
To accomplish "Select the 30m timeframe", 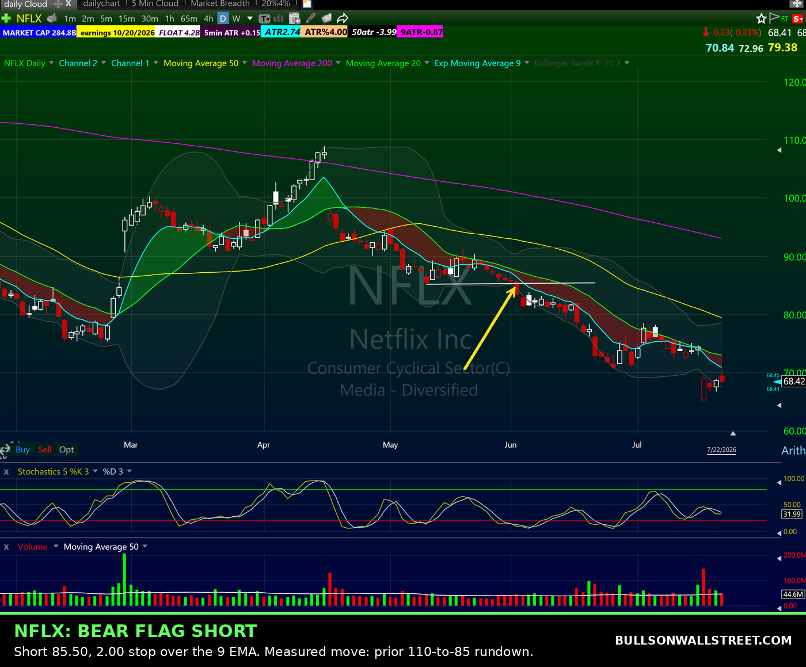I will (x=150, y=18).
